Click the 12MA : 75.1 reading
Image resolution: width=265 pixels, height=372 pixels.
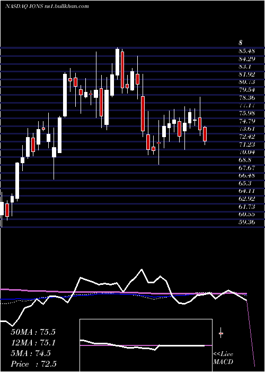pyautogui.click(x=33, y=343)
